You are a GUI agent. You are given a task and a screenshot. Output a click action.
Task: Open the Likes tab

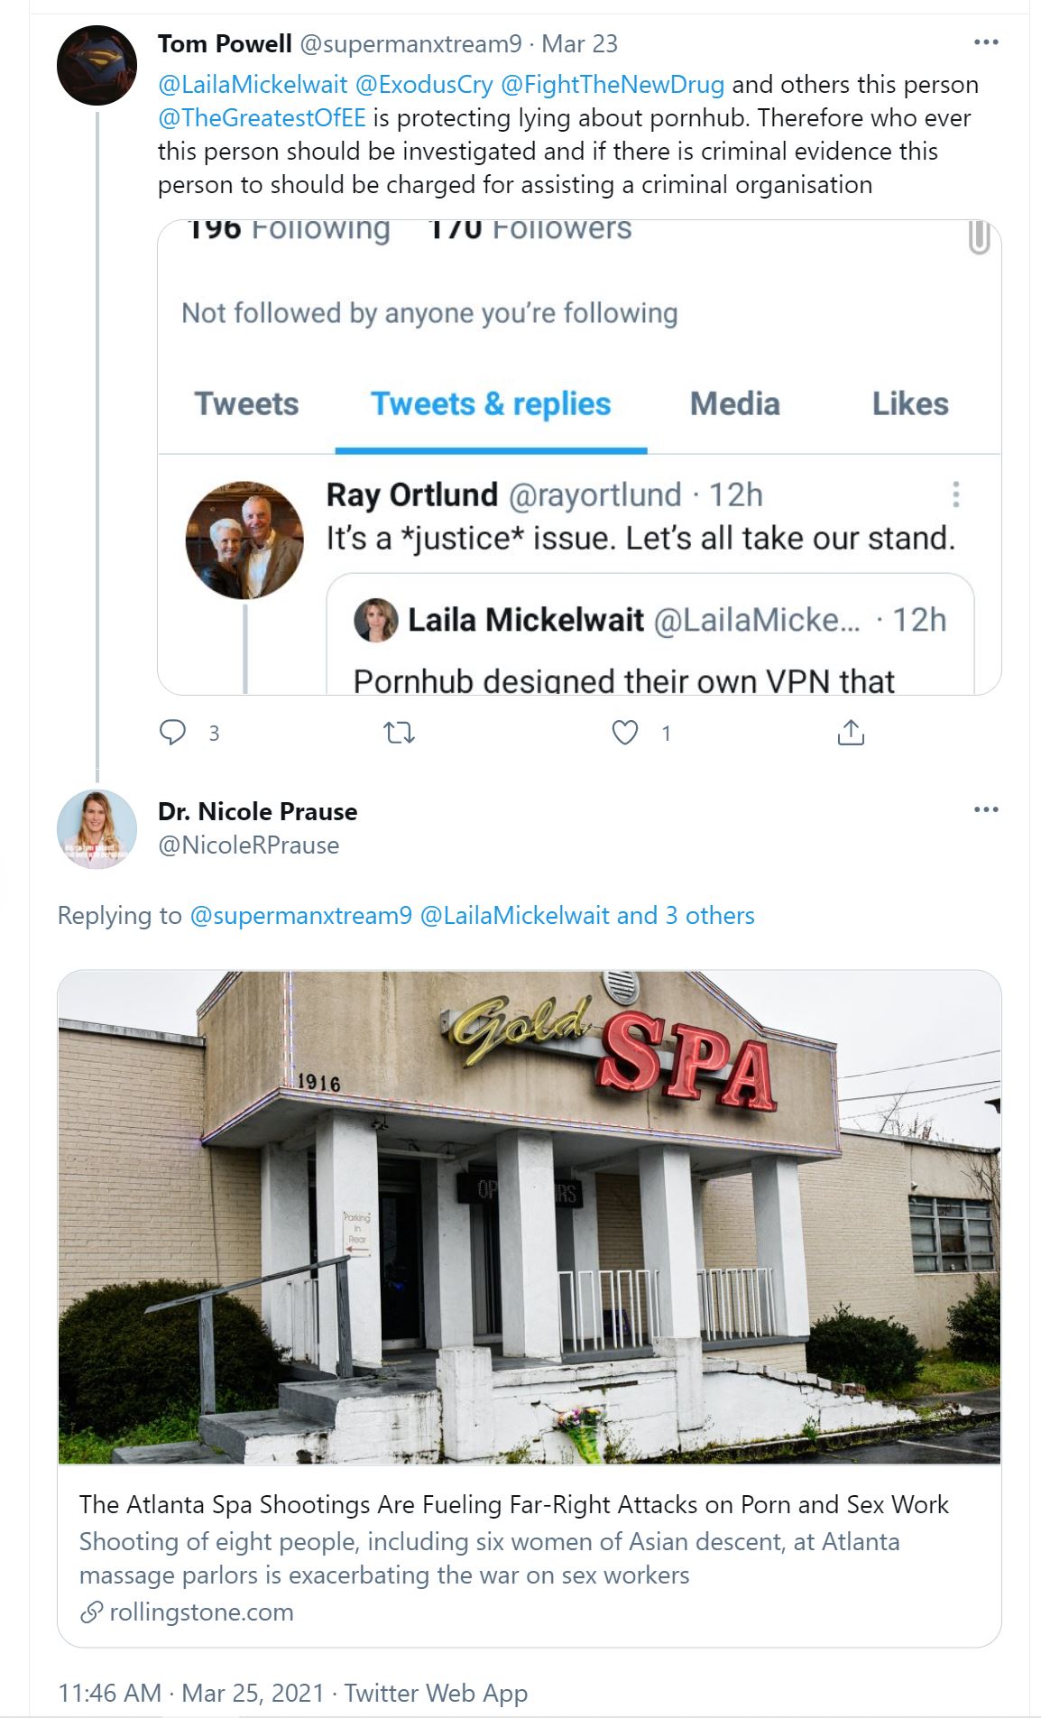click(909, 404)
